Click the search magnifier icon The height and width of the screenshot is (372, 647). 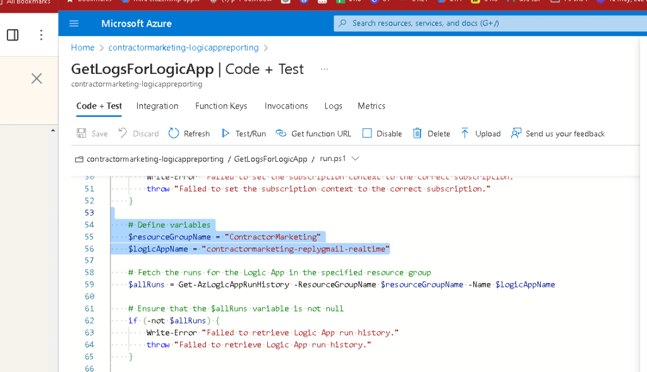(342, 23)
